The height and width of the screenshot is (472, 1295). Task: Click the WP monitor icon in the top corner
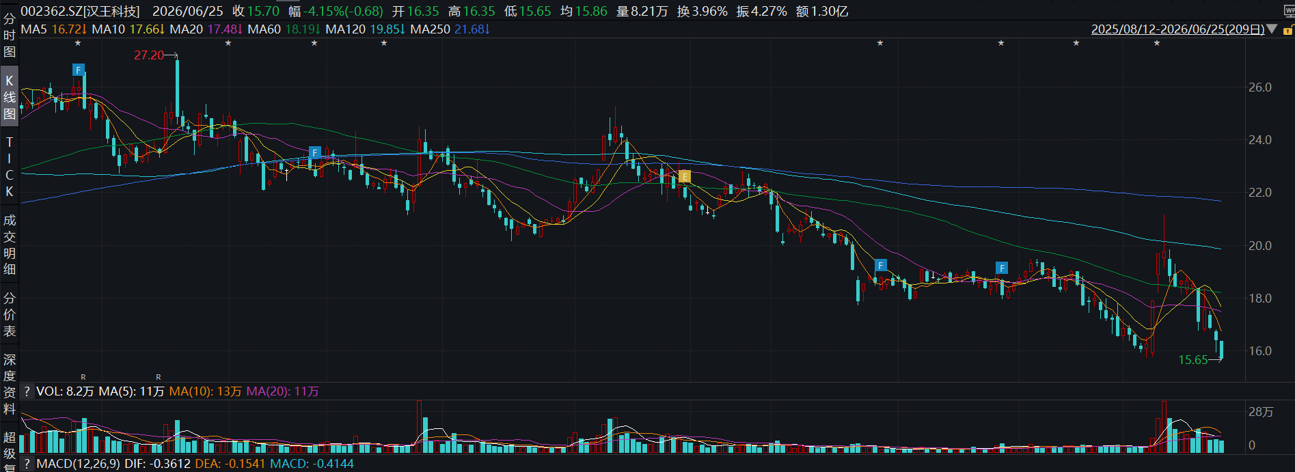(x=1289, y=11)
